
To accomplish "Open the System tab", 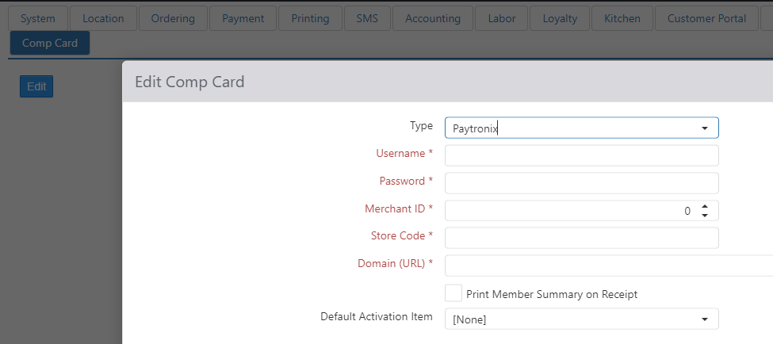I will tap(38, 19).
